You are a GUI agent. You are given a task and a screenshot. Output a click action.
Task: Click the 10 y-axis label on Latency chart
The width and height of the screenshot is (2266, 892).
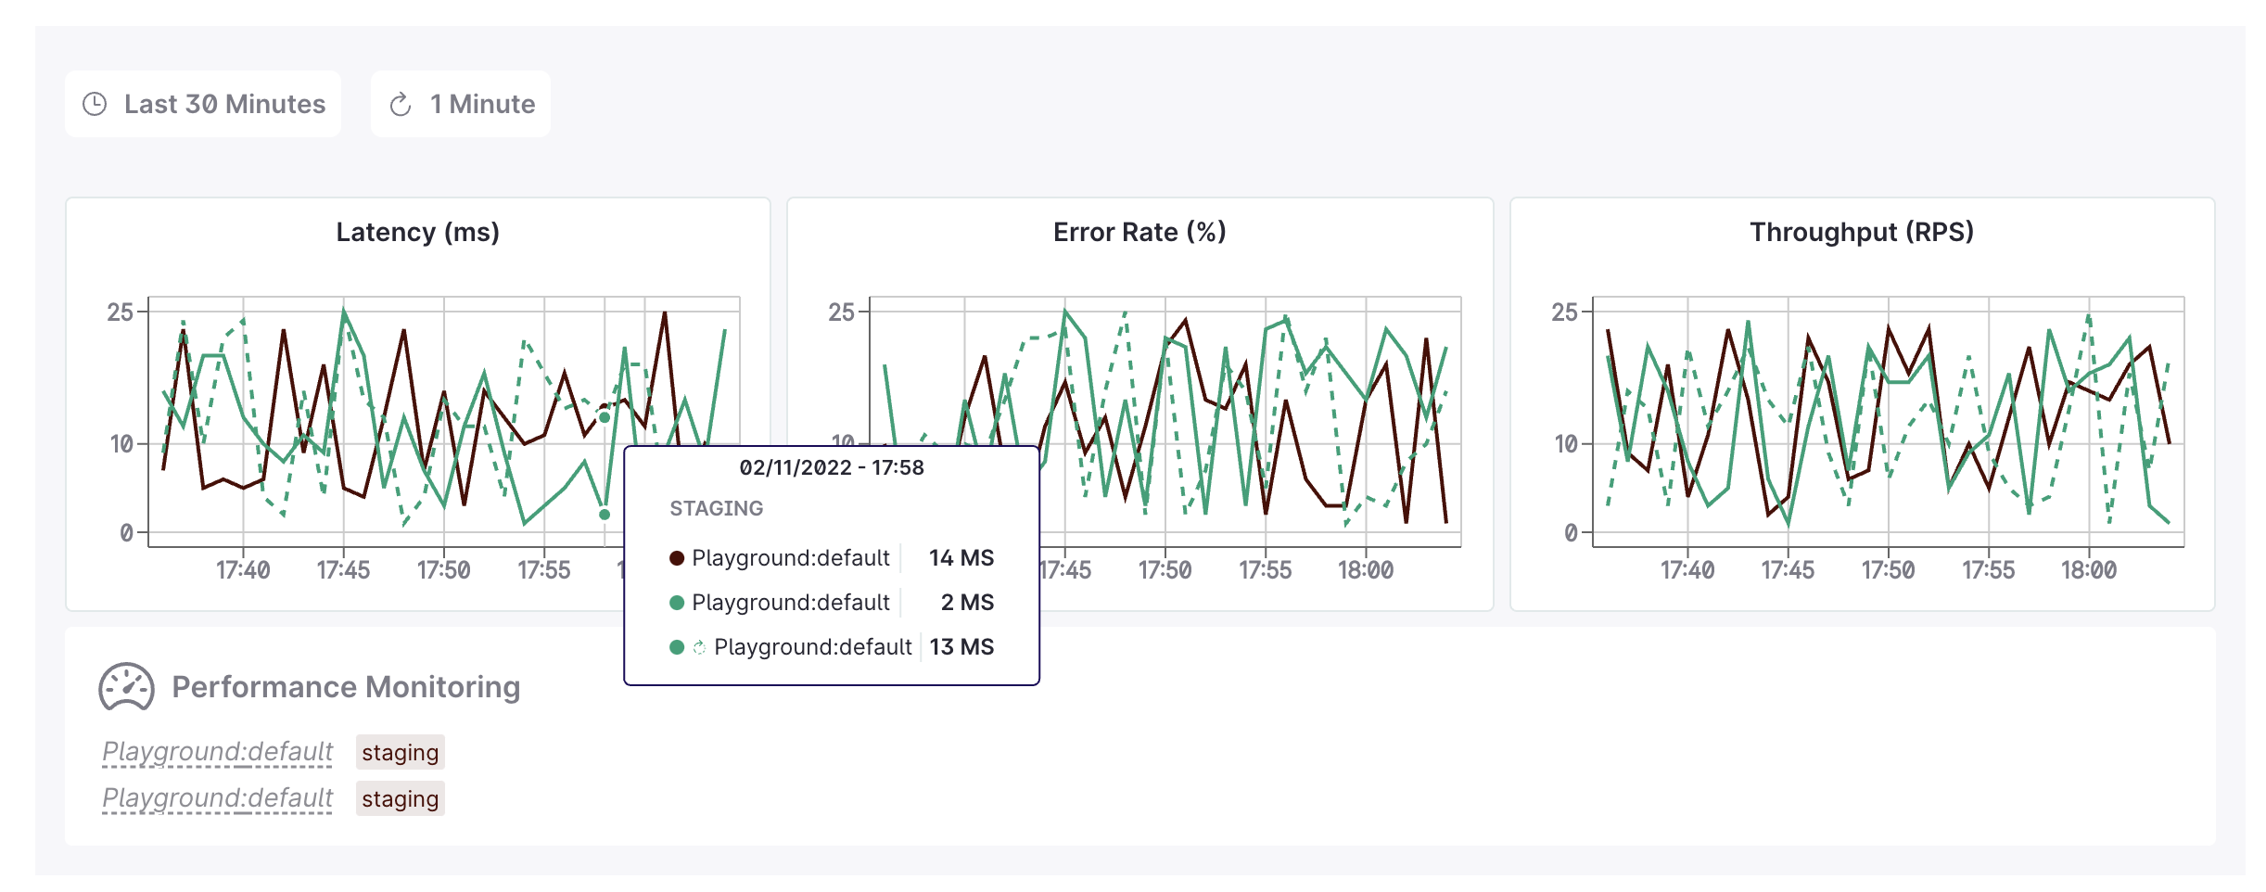121,444
